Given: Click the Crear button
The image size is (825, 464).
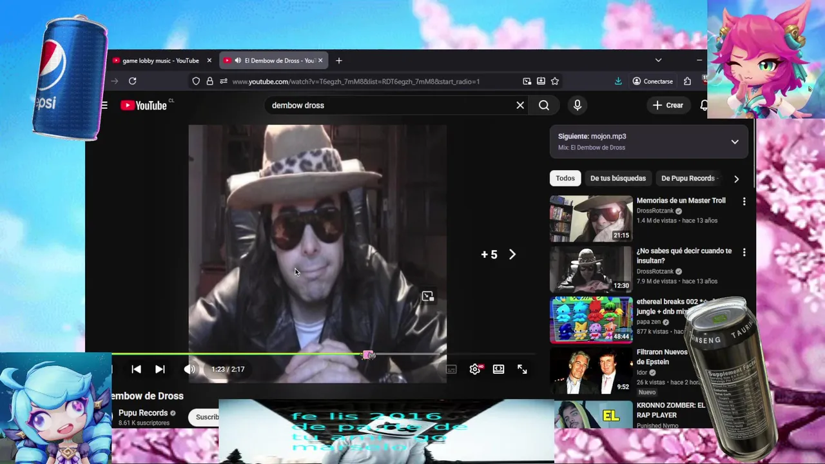Looking at the screenshot, I should [x=668, y=105].
